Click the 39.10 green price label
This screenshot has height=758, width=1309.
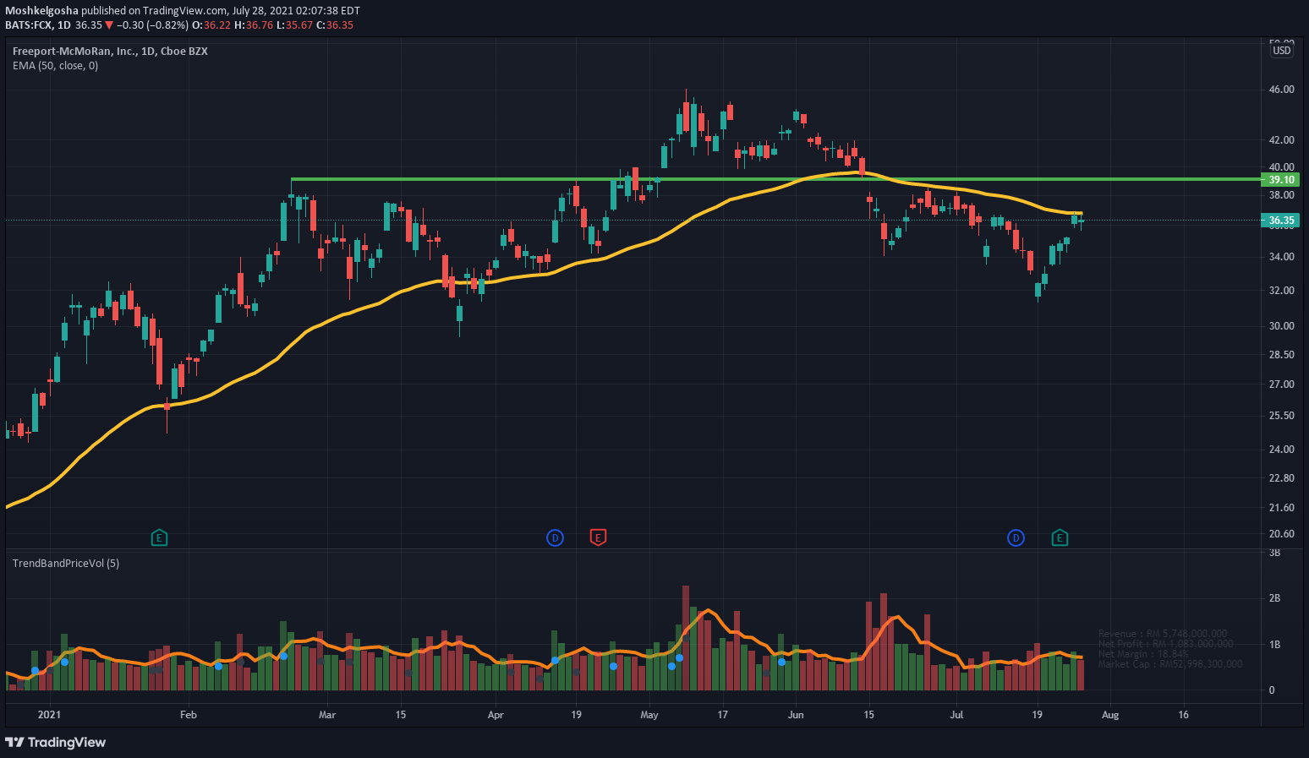1281,179
